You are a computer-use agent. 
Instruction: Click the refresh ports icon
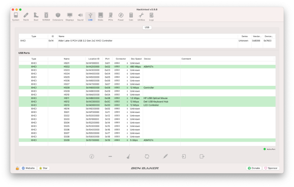pyautogui.click(x=147, y=156)
